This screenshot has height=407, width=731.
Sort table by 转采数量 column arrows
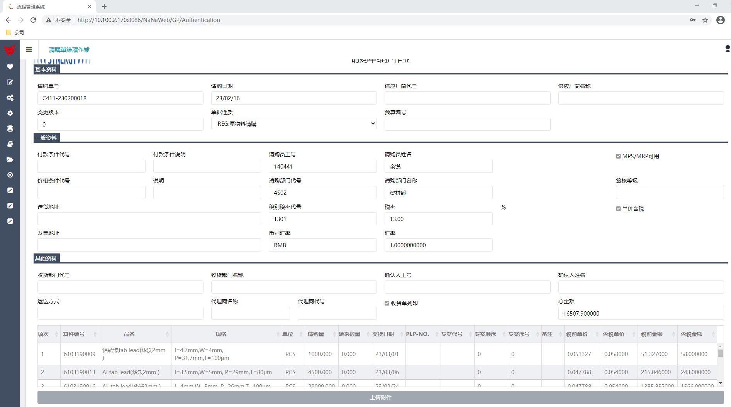[x=368, y=334]
